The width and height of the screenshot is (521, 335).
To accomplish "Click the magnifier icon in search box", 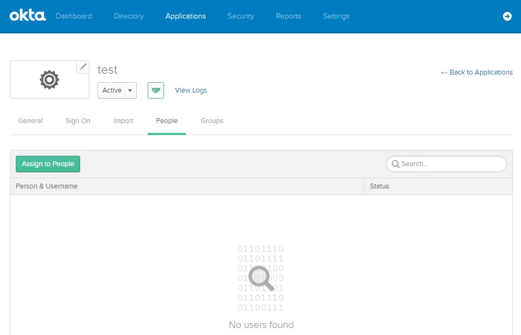I will pos(396,164).
